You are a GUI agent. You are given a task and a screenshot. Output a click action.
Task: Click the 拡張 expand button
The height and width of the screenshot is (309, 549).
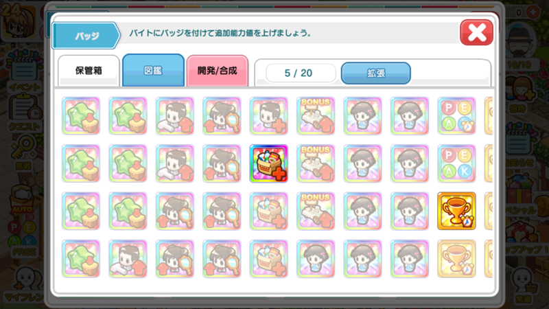pyautogui.click(x=375, y=73)
